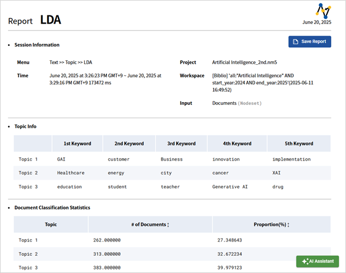Click the Save Report button

click(309, 41)
